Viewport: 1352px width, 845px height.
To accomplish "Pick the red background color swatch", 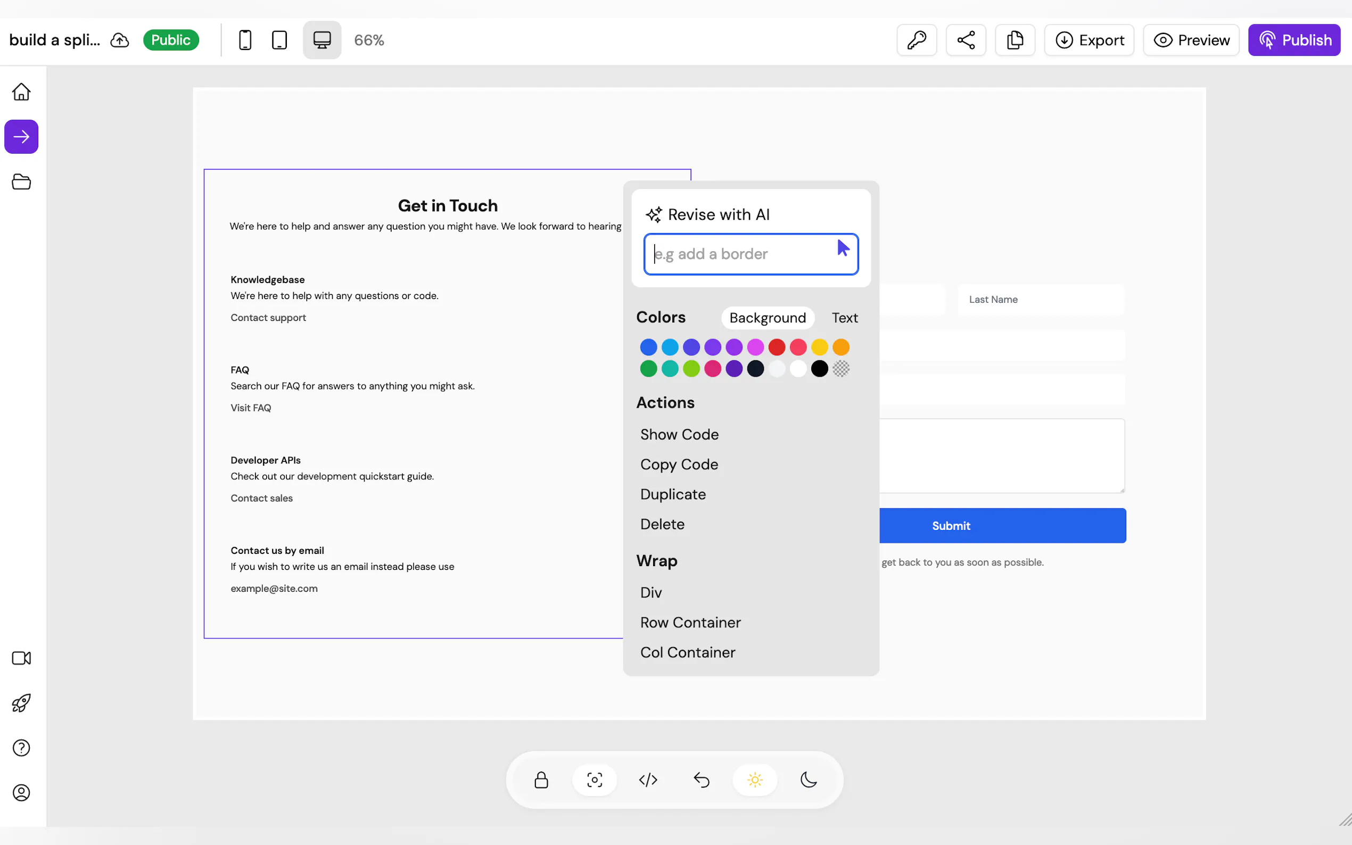I will click(776, 347).
